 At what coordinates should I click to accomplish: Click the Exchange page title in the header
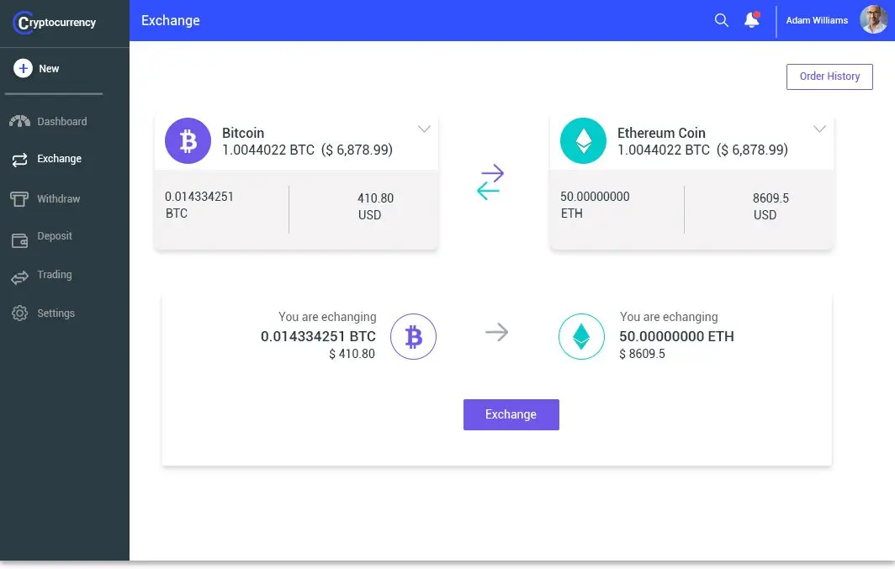click(171, 20)
